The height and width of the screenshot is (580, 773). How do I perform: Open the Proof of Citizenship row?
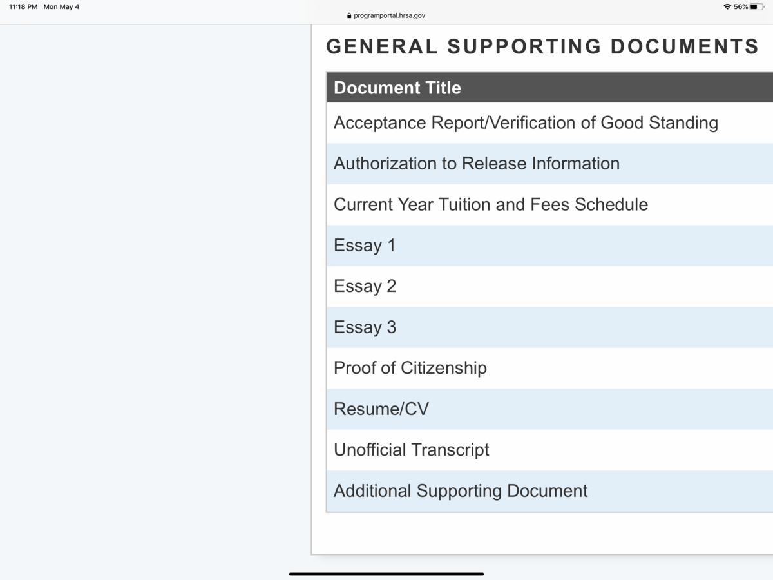pos(410,368)
